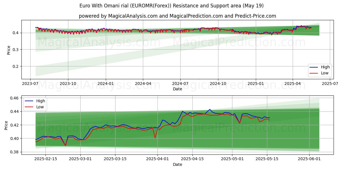343x171 pixels.
Task: Click the '2025-03-01' tick label
Action: [x=80, y=159]
